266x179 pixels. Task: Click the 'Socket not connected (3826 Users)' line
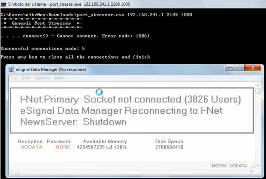130,99
